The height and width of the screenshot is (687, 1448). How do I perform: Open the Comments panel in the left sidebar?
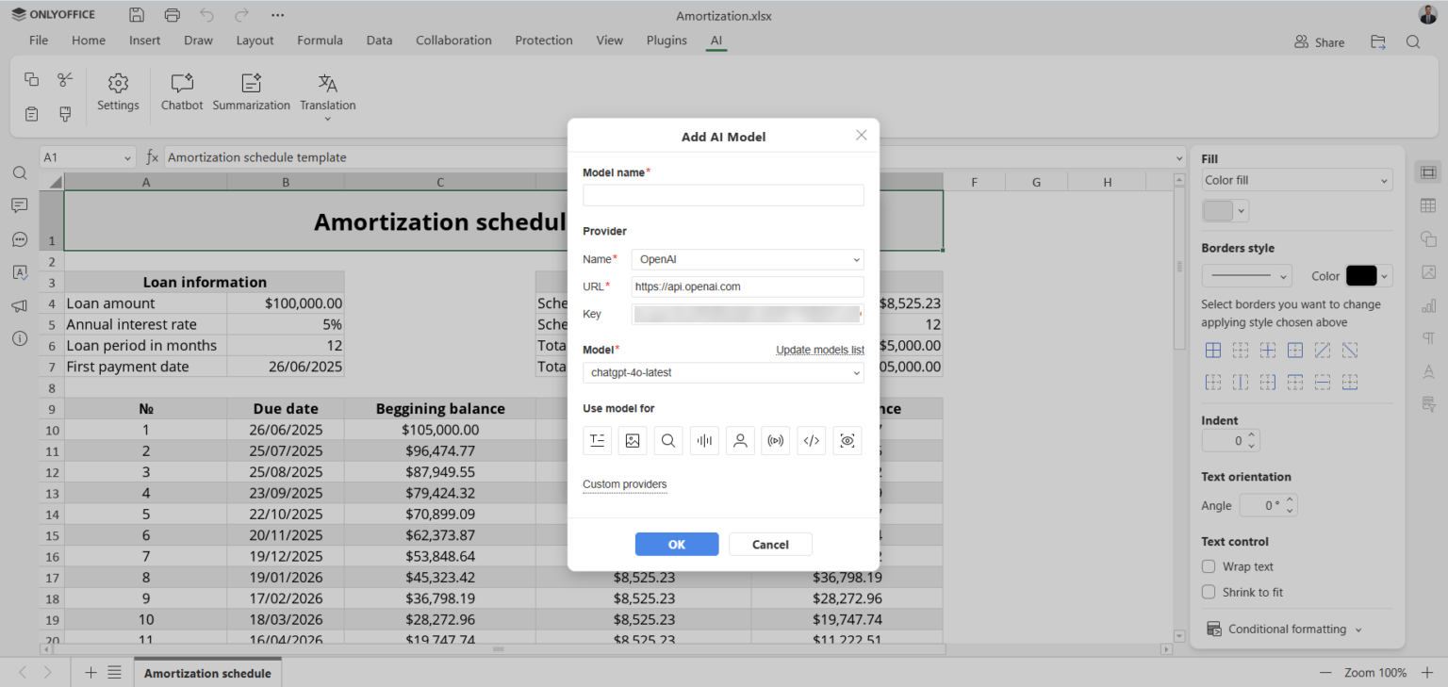(20, 205)
